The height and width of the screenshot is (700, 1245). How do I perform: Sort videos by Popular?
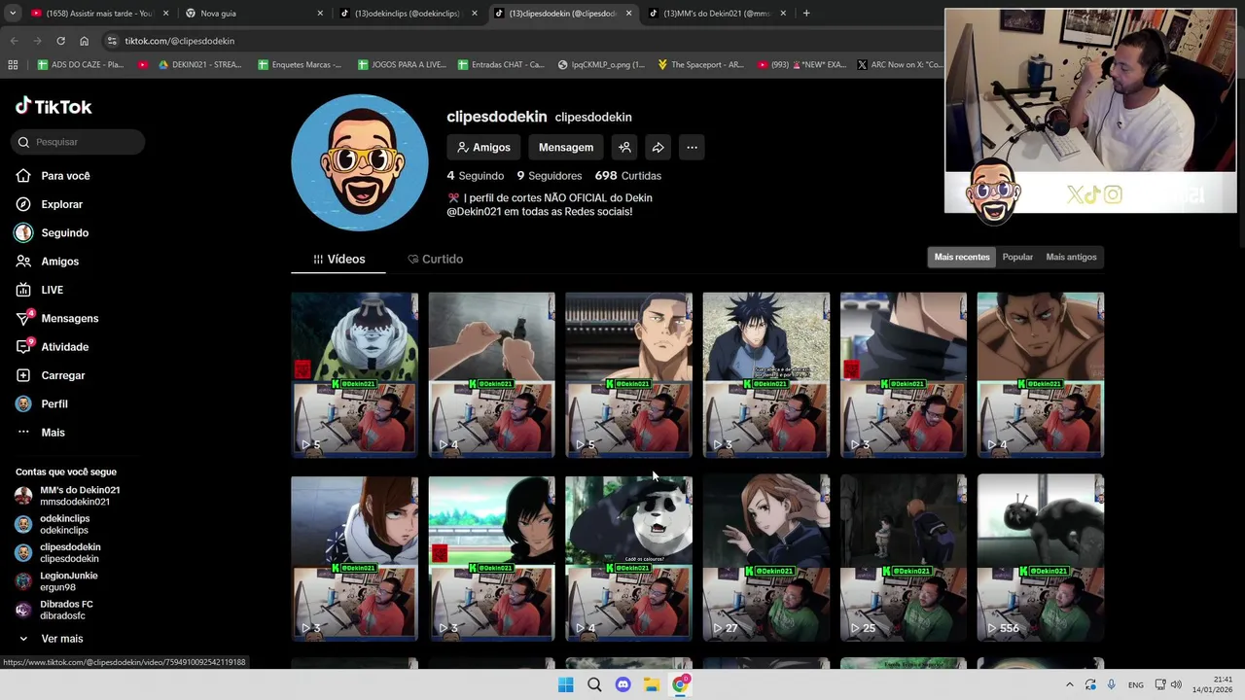[1017, 257]
